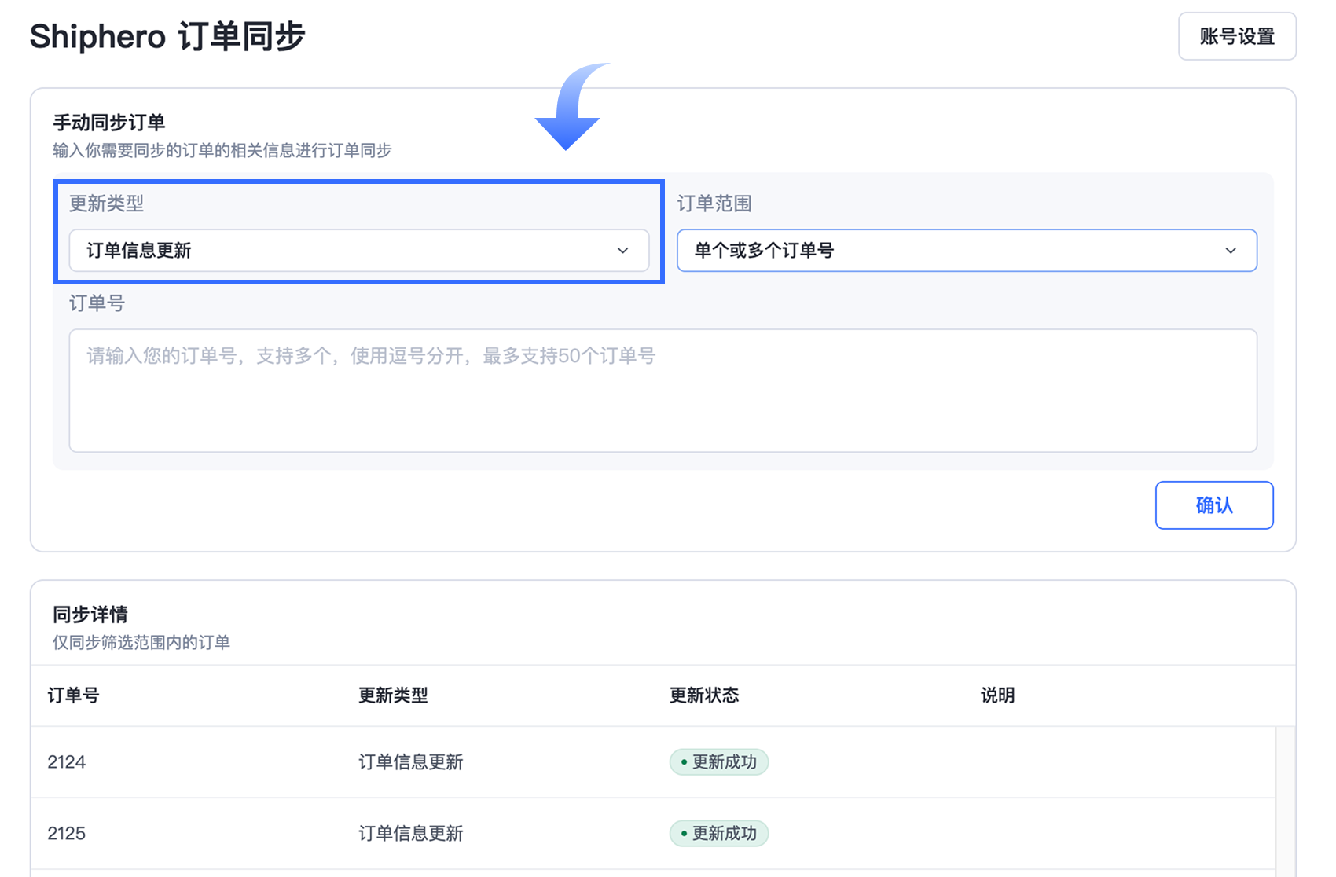Click 订单信息更新 cell in row 2125

coord(411,834)
